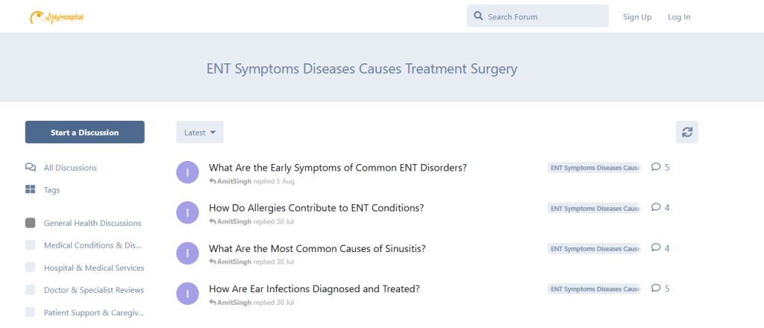
Task: Open Patient Support & Caregiving tag
Action: 94,312
